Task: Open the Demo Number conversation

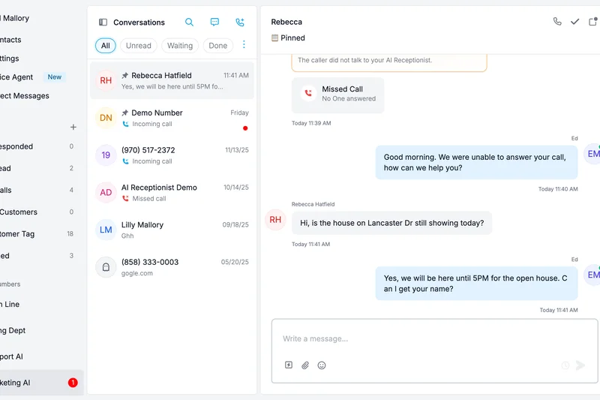Action: (x=172, y=118)
